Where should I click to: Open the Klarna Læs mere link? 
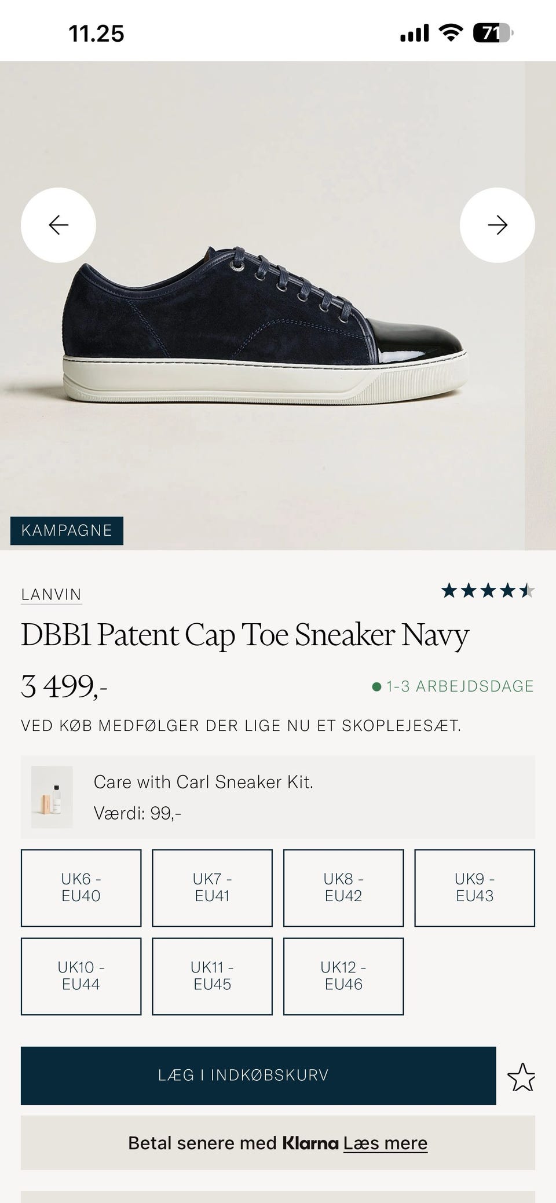385,1143
